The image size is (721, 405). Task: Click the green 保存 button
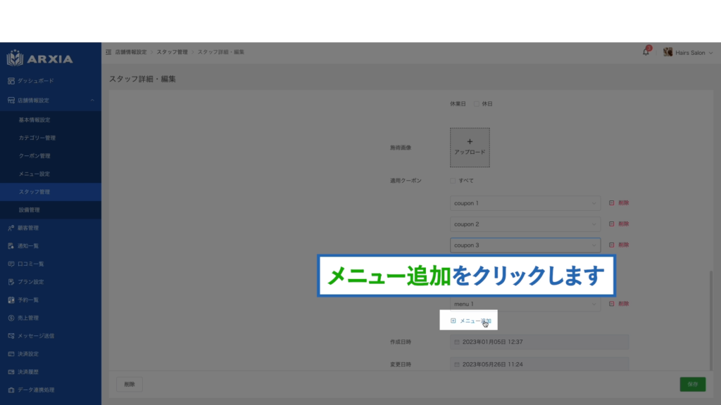pyautogui.click(x=693, y=385)
